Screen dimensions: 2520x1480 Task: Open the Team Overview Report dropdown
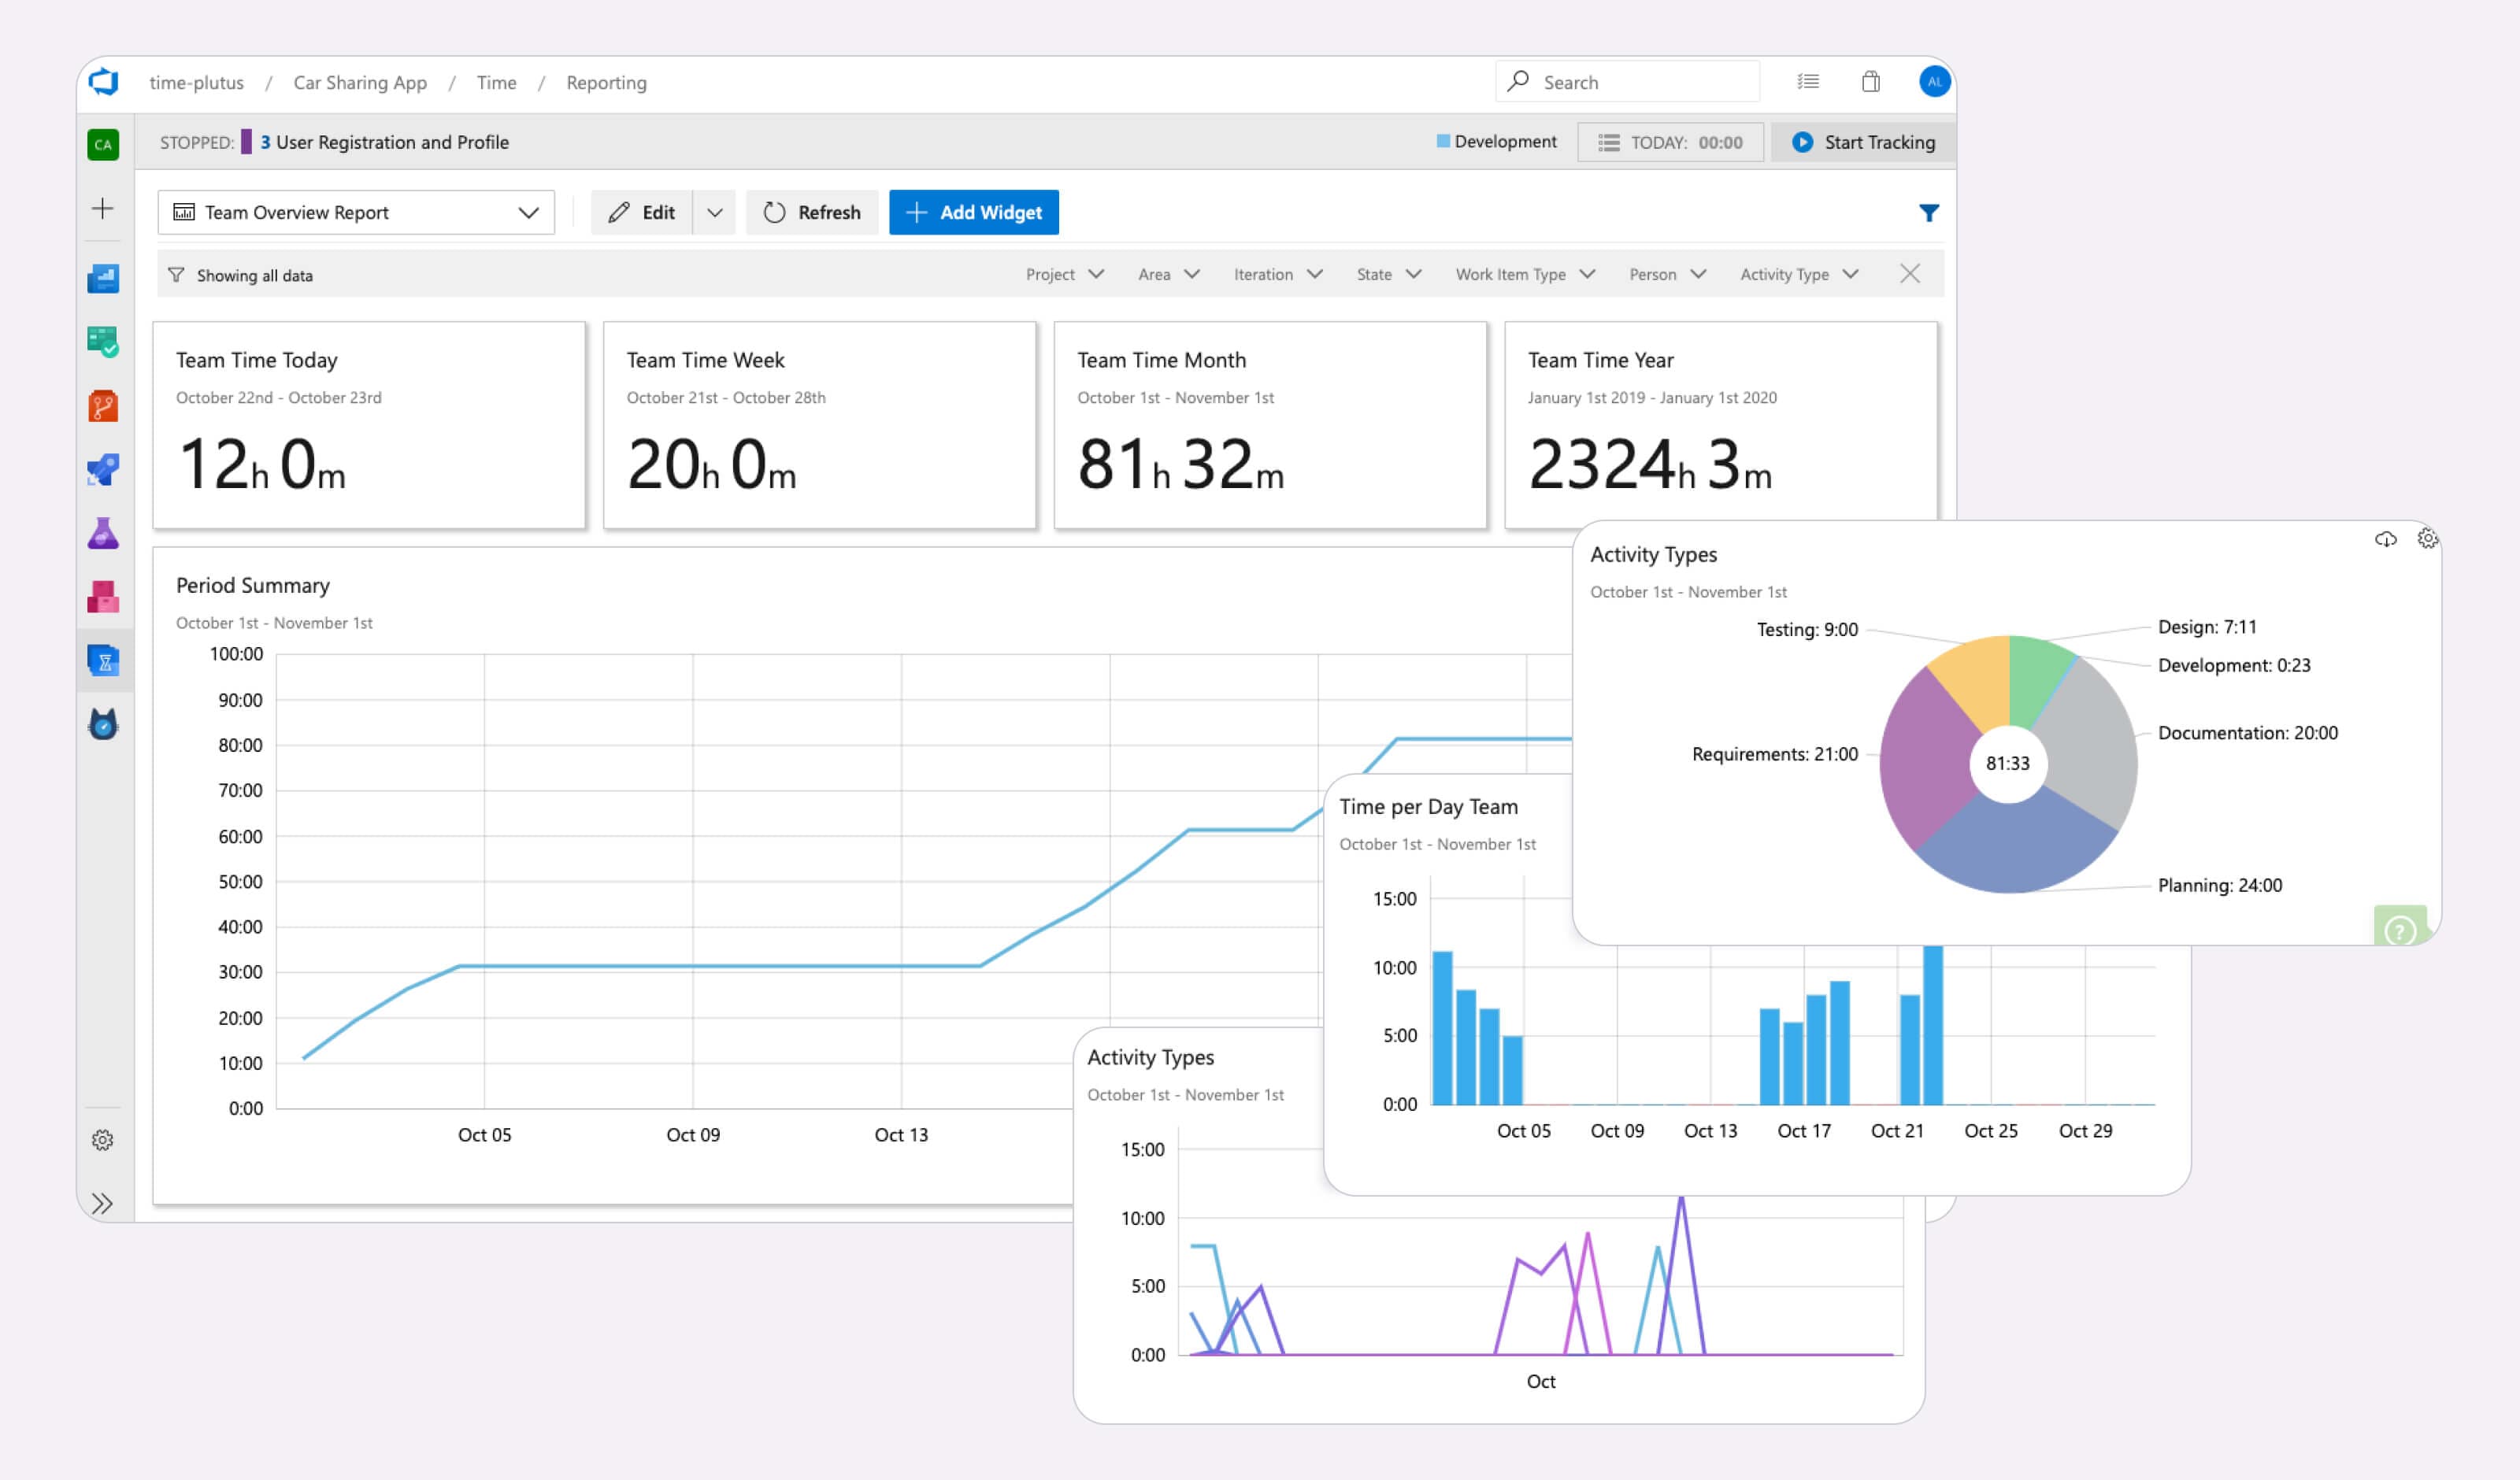tap(356, 213)
